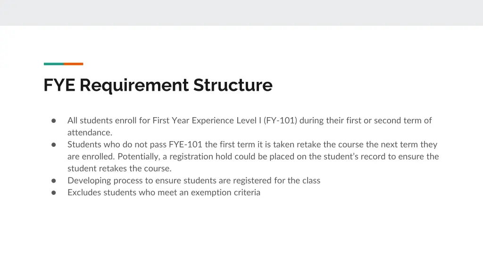The image size is (483, 271).
Task: Select the first bullet point marker
Action: tap(54, 120)
